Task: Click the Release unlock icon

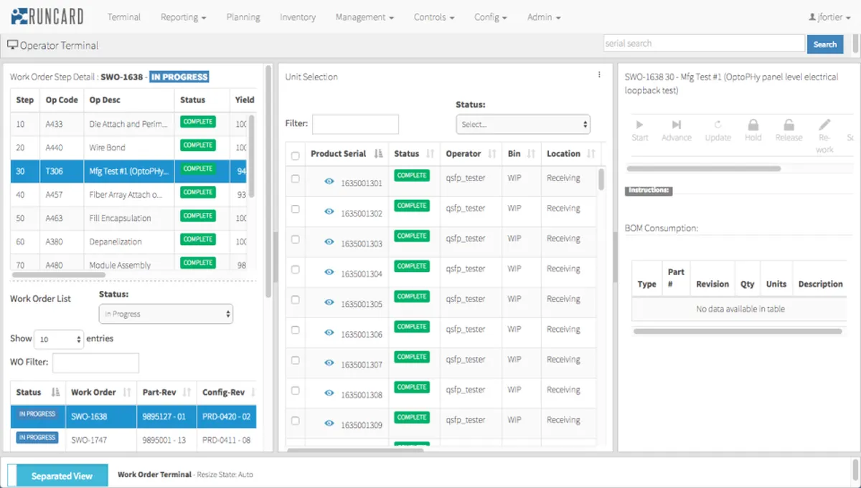Action: click(x=789, y=125)
